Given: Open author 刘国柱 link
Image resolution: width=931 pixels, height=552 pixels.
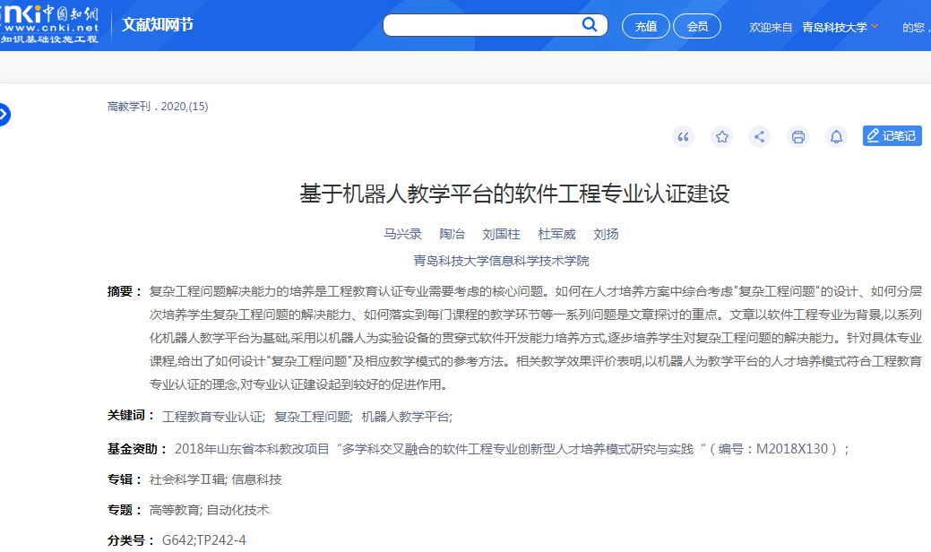Looking at the screenshot, I should pyautogui.click(x=501, y=234).
